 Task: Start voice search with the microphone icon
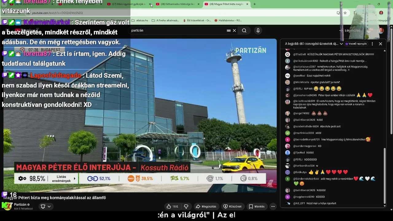tap(258, 30)
